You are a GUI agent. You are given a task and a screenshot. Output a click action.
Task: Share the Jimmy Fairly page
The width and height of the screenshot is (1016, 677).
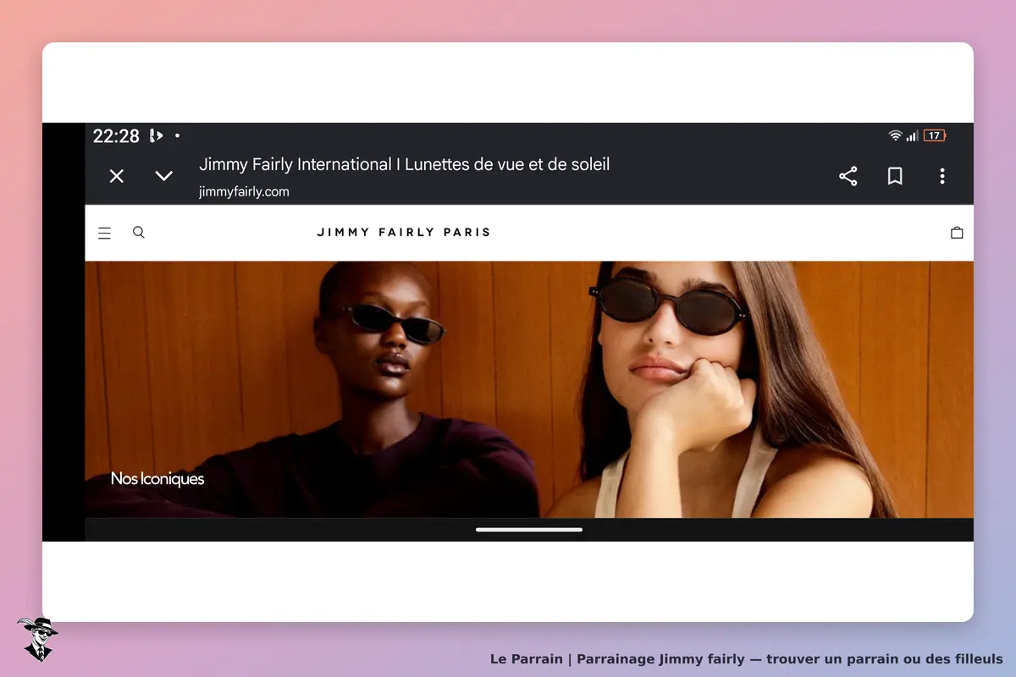(x=848, y=176)
